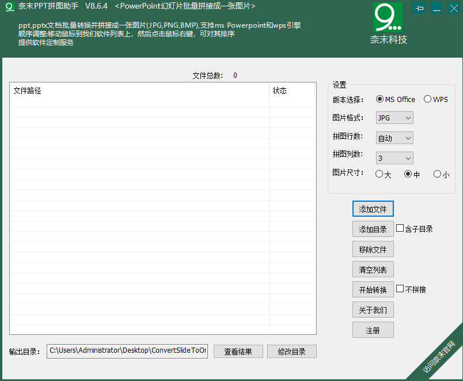Click the small app icon in title bar

pyautogui.click(x=10, y=7)
